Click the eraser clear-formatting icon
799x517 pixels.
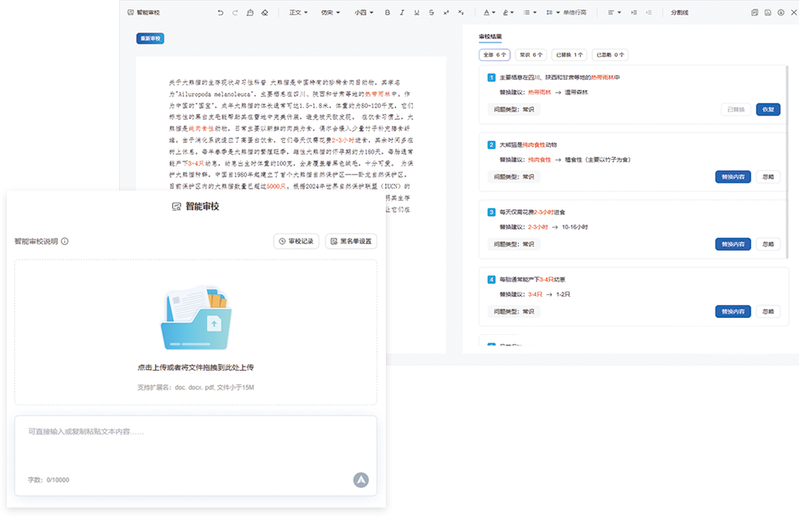[265, 13]
